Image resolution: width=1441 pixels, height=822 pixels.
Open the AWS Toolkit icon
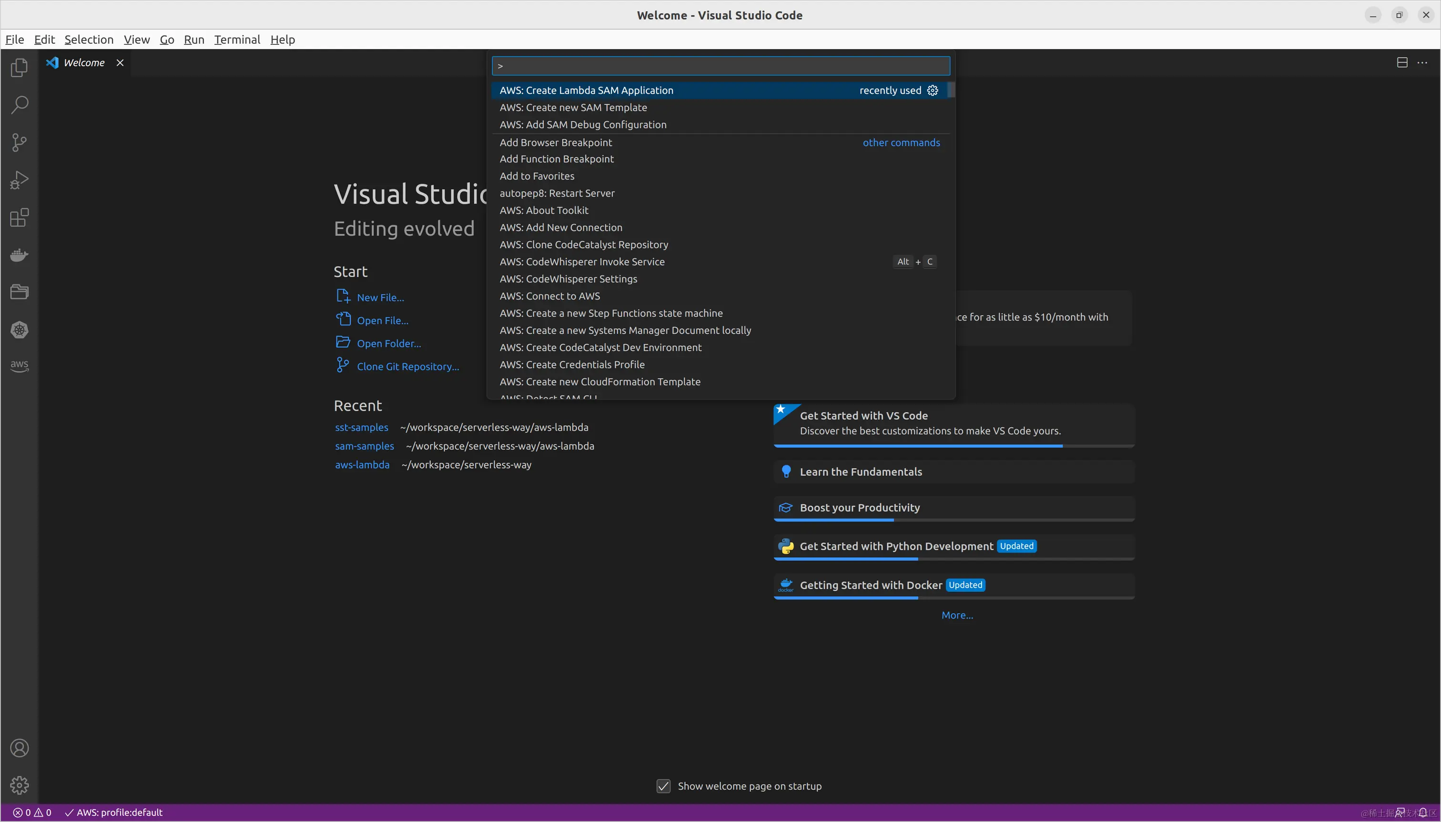19,366
